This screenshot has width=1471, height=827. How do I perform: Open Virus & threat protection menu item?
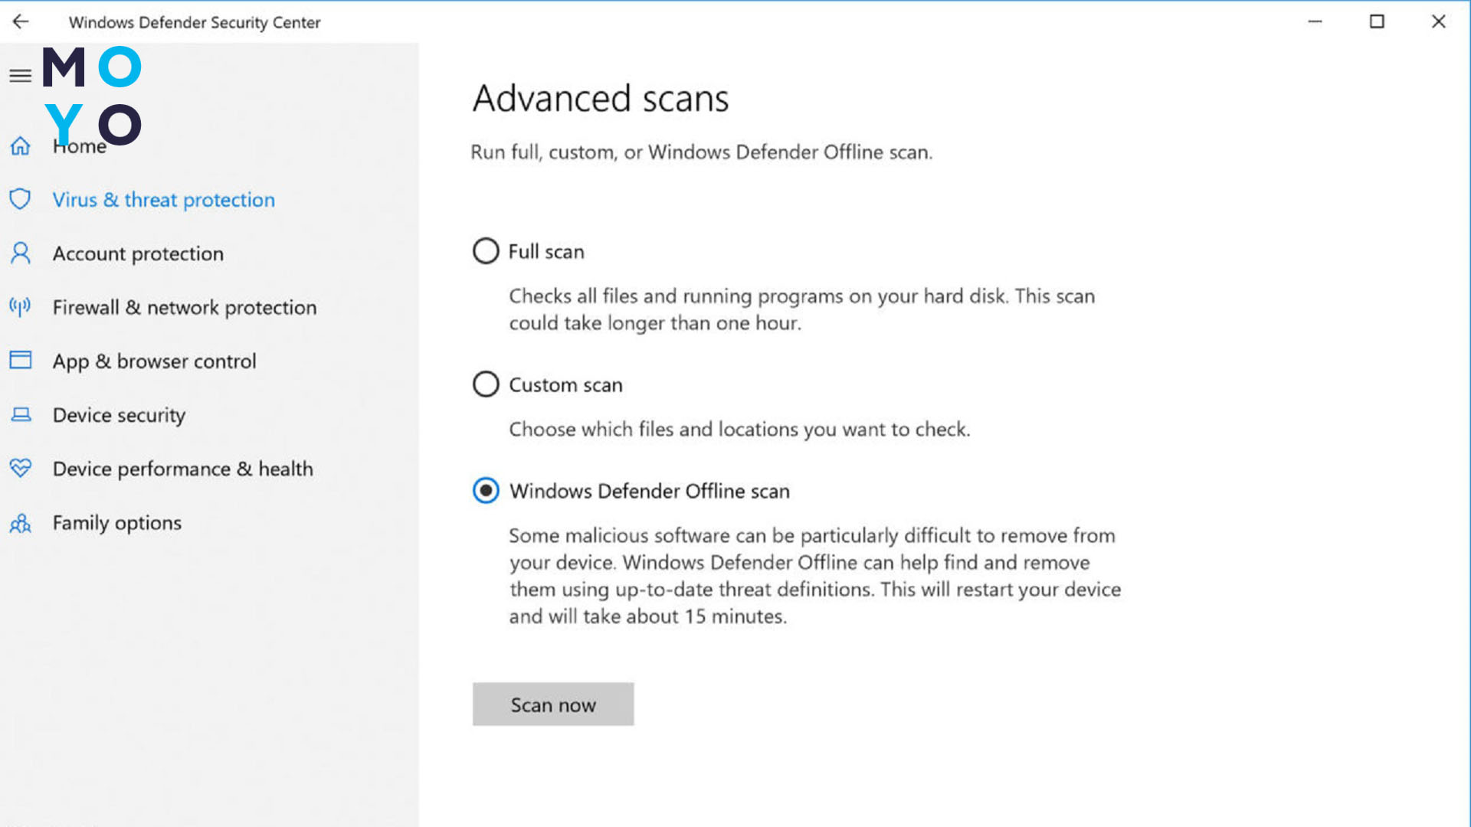[163, 200]
